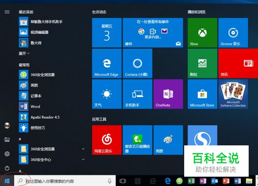The image size is (258, 186).
Task: Open the 画图 tile in 应用工具
Action: (x=168, y=140)
